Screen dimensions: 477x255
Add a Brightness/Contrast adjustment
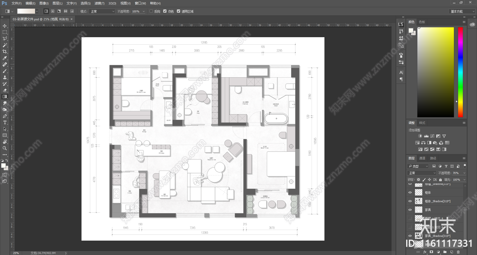point(420,136)
